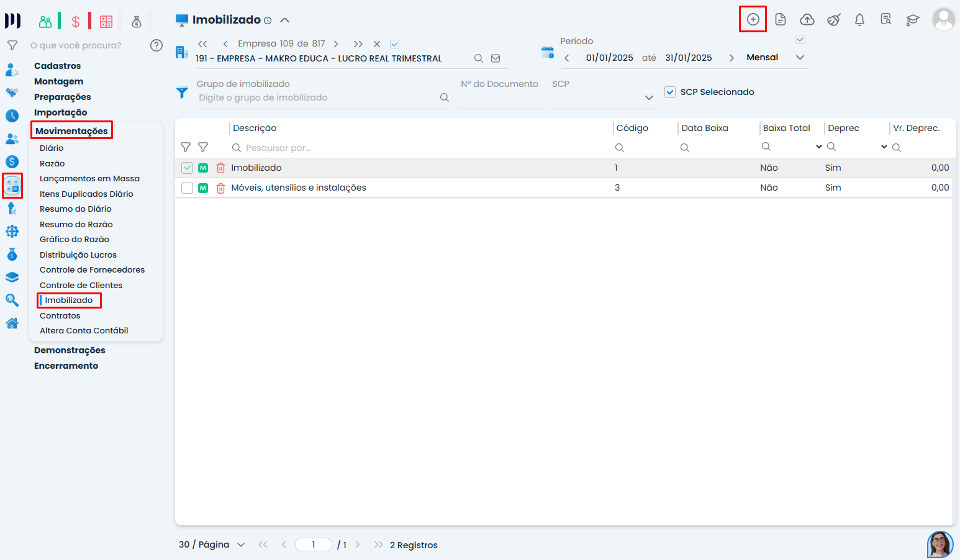The height and width of the screenshot is (560, 960).
Task: Open the user profile avatar
Action: (943, 19)
